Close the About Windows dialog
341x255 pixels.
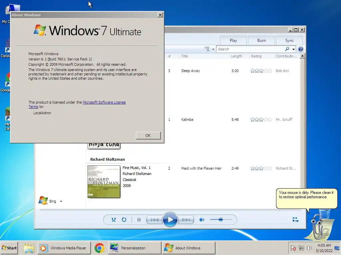(x=160, y=15)
